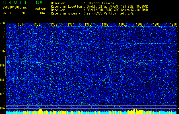179x114 pixels.
Task: Click the 0.9 kHz frequency label
Action: 3,66
